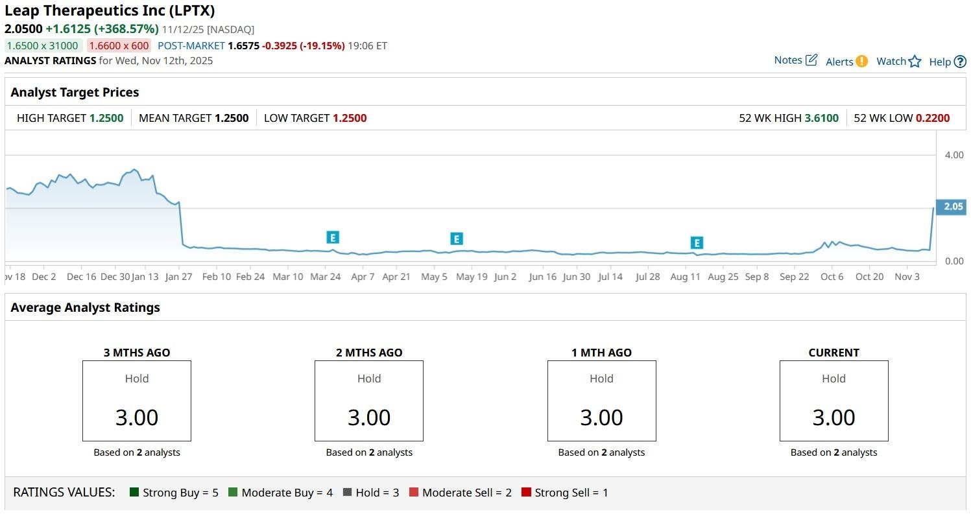This screenshot has width=971, height=514.
Task: Select the 2 MTHS AGO Hold rating box
Action: (369, 401)
